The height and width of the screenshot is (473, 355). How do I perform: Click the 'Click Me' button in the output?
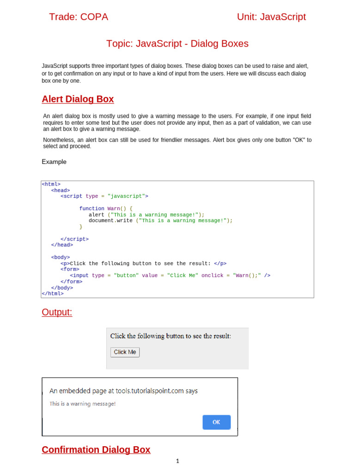click(125, 352)
